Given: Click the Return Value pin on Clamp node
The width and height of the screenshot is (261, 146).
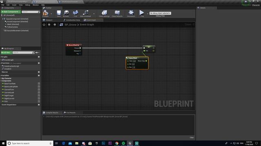Looking at the screenshot, I should click(x=146, y=61).
